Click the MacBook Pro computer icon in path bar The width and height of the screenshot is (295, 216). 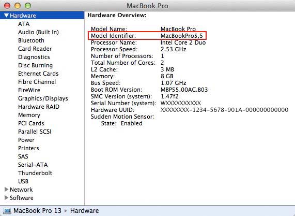point(7,211)
